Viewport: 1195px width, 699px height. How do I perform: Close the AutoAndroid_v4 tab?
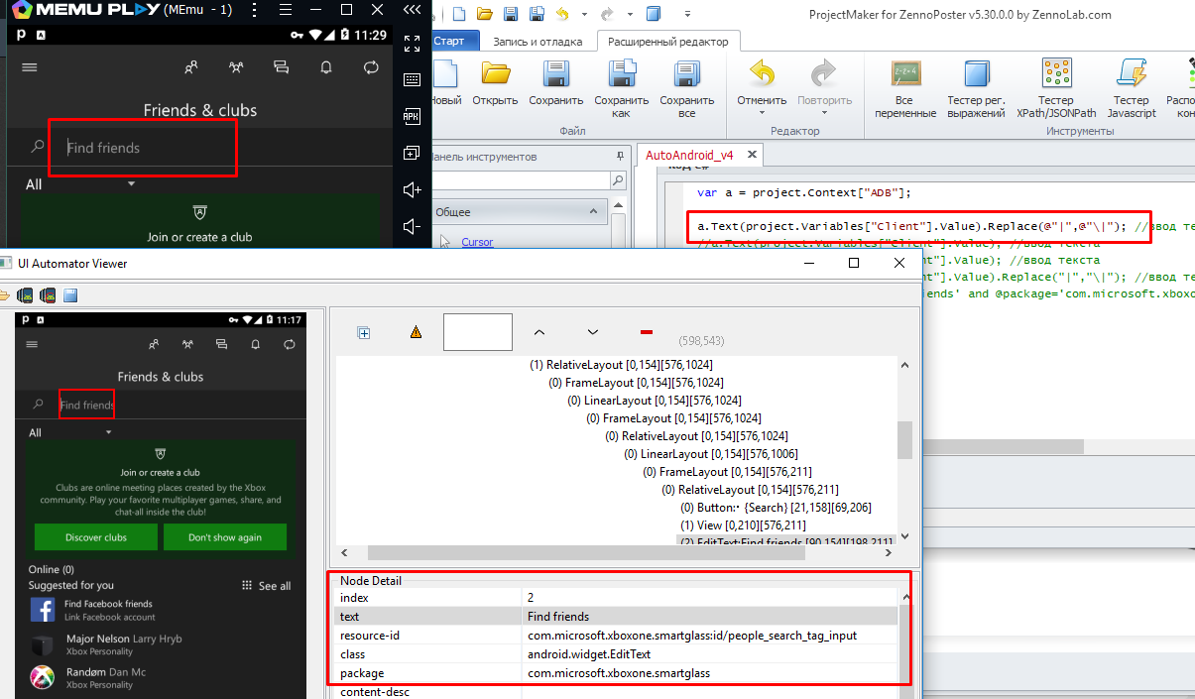pos(752,155)
